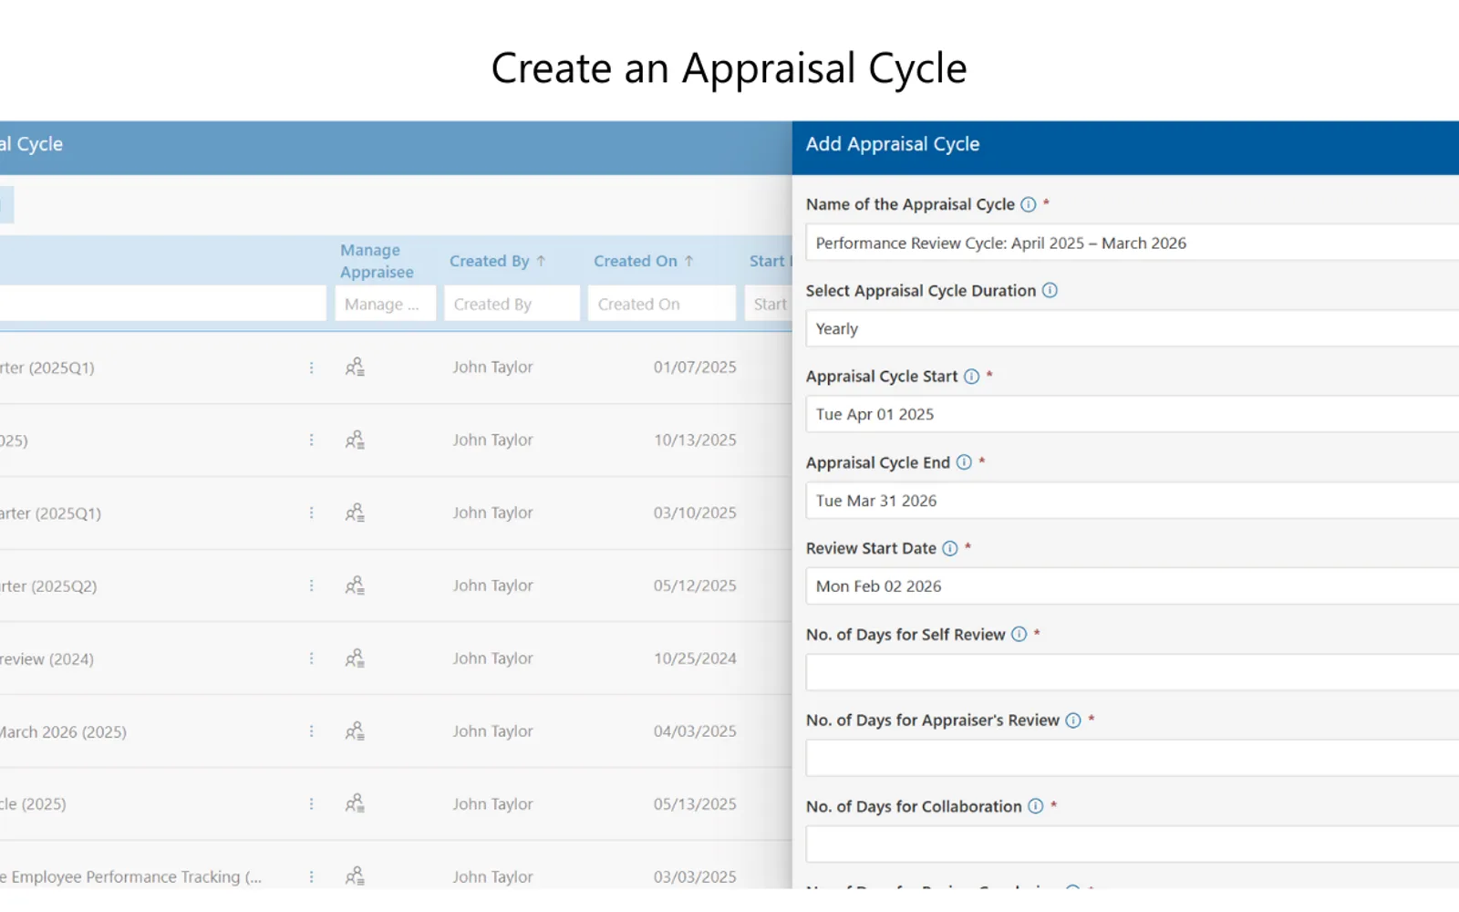Show info icon for Review Start Date
Image resolution: width=1459 pixels, height=912 pixels.
click(950, 548)
